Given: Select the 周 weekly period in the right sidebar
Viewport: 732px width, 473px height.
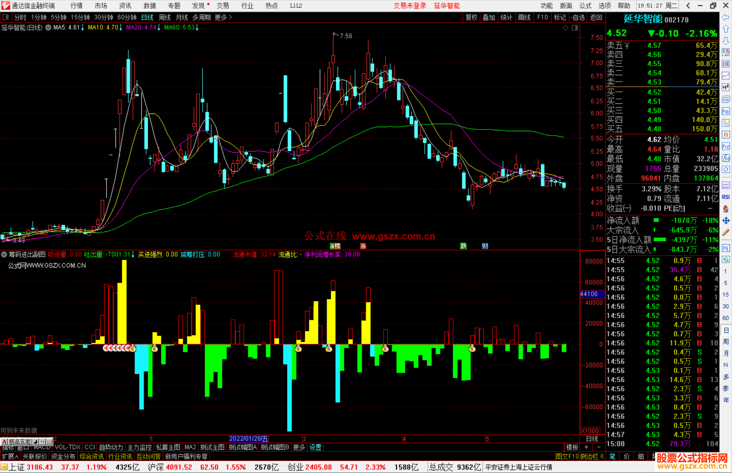Looking at the screenshot, I should tap(726, 341).
